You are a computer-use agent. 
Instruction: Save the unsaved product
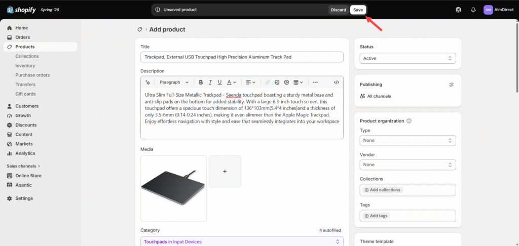pos(358,10)
